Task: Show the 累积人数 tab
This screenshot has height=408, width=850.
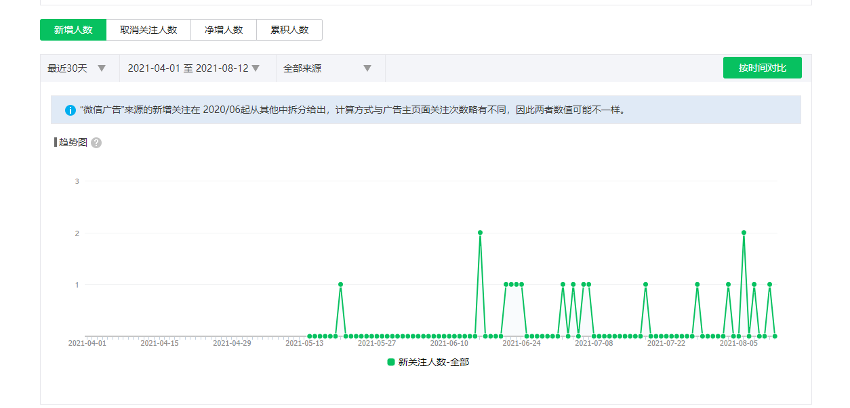Action: [x=289, y=30]
